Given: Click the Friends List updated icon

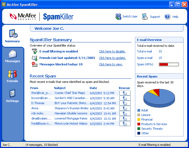Looking at the screenshot, I should pyautogui.click(x=35, y=58).
